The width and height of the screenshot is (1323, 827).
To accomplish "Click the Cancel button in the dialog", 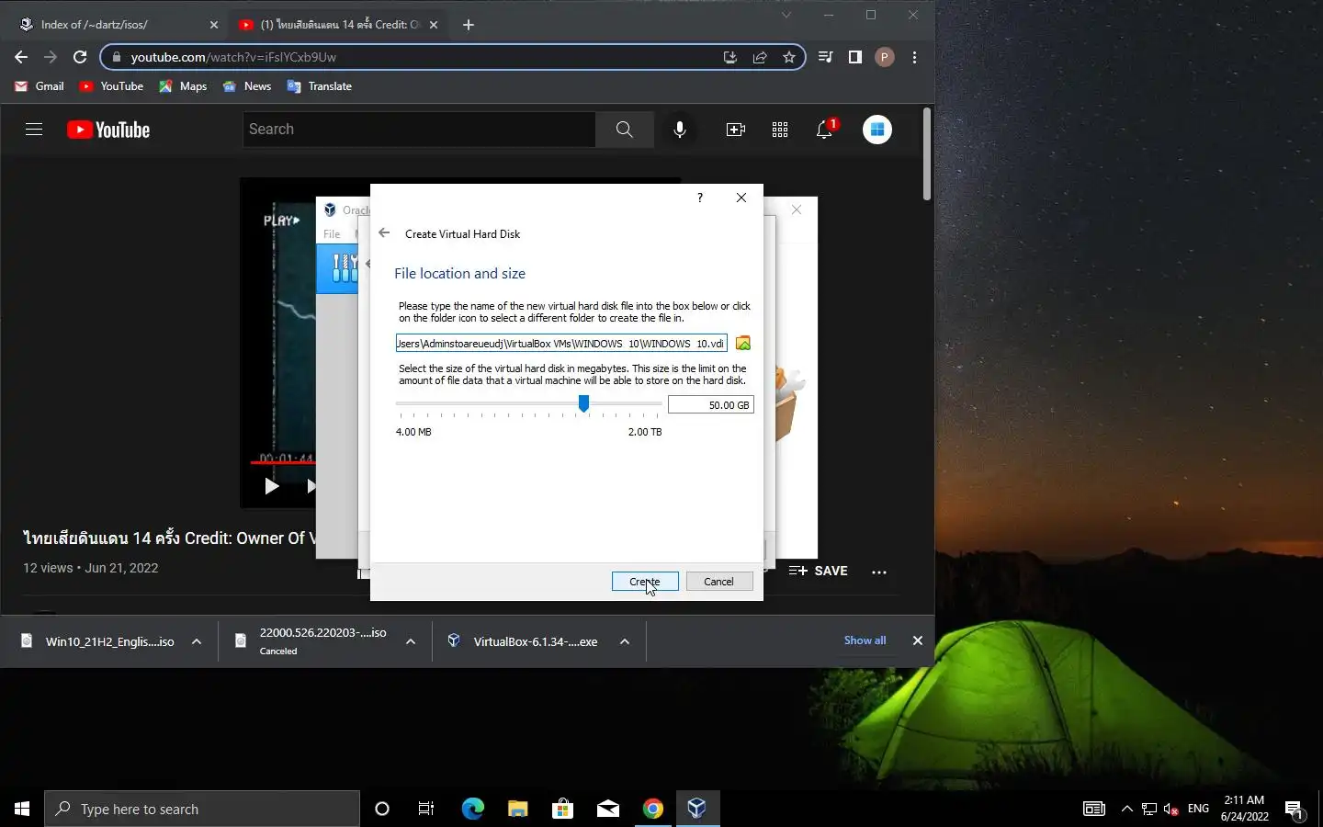I will pos(718,582).
